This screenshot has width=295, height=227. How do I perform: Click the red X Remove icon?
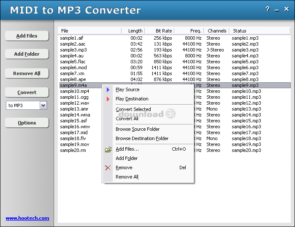coord(108,168)
